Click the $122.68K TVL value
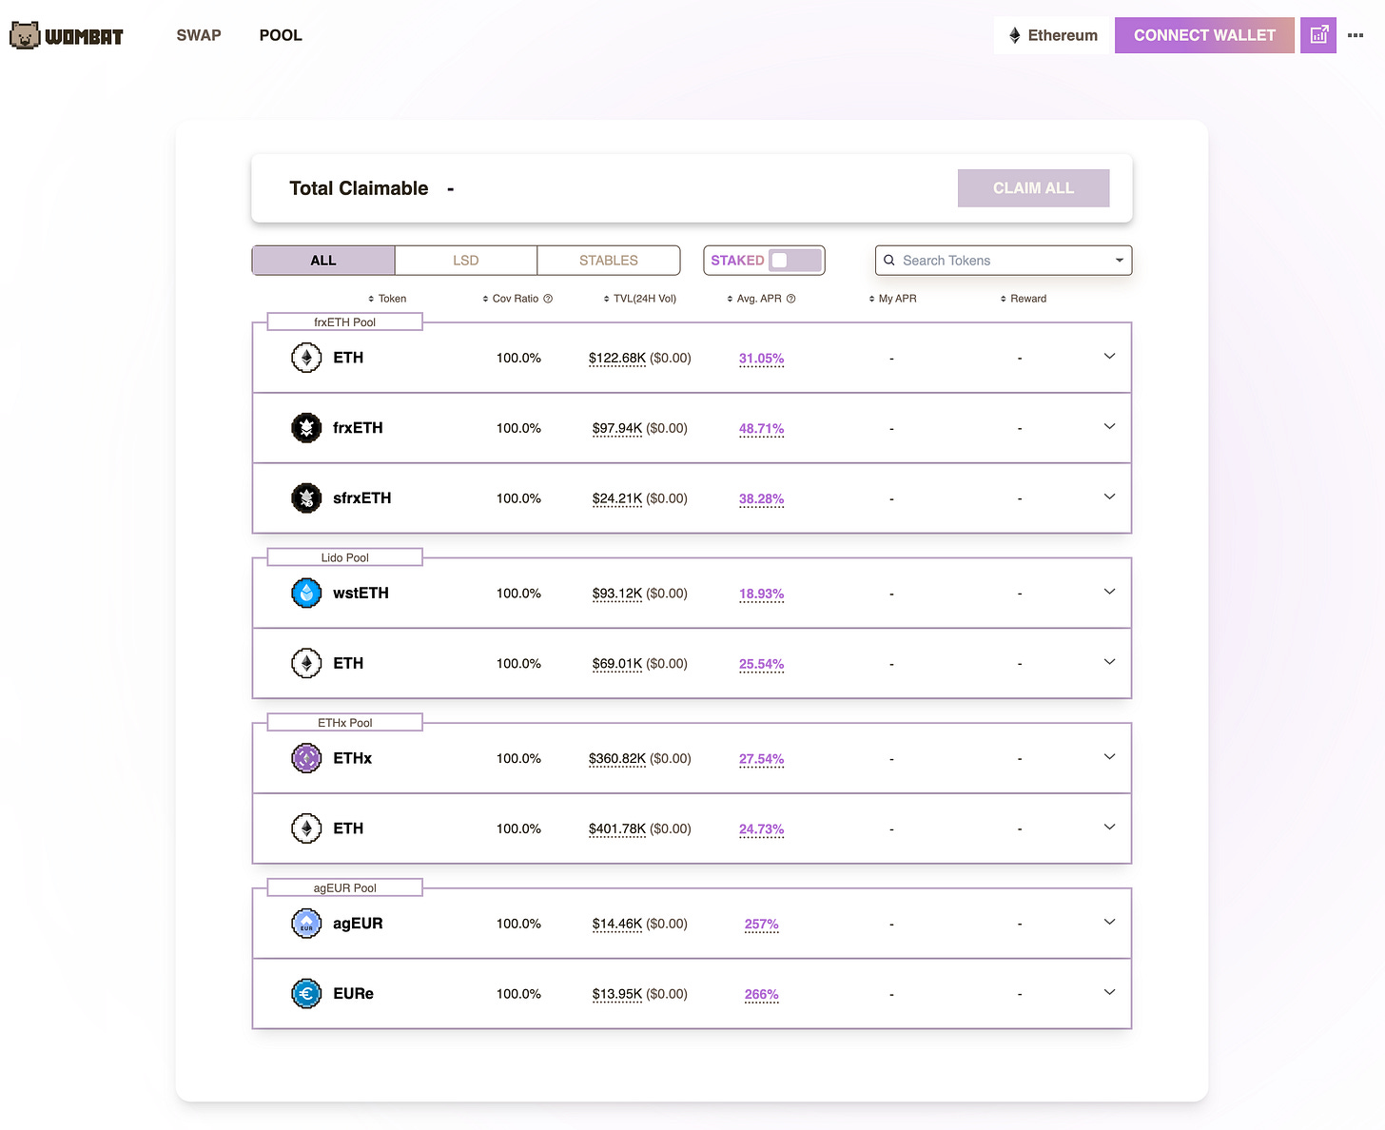The image size is (1385, 1130). (x=617, y=359)
